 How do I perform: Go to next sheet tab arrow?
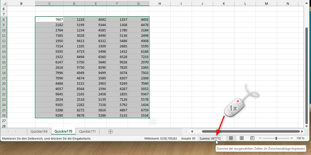pyautogui.click(x=16, y=131)
